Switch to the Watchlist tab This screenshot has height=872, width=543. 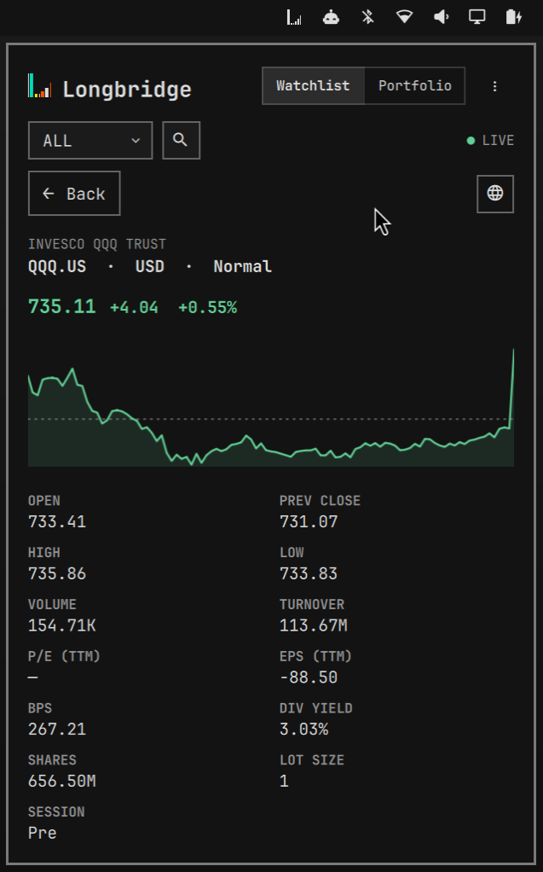click(x=313, y=85)
